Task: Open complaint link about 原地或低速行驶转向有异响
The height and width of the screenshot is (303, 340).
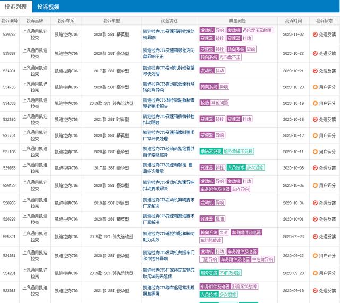Action: (169, 87)
